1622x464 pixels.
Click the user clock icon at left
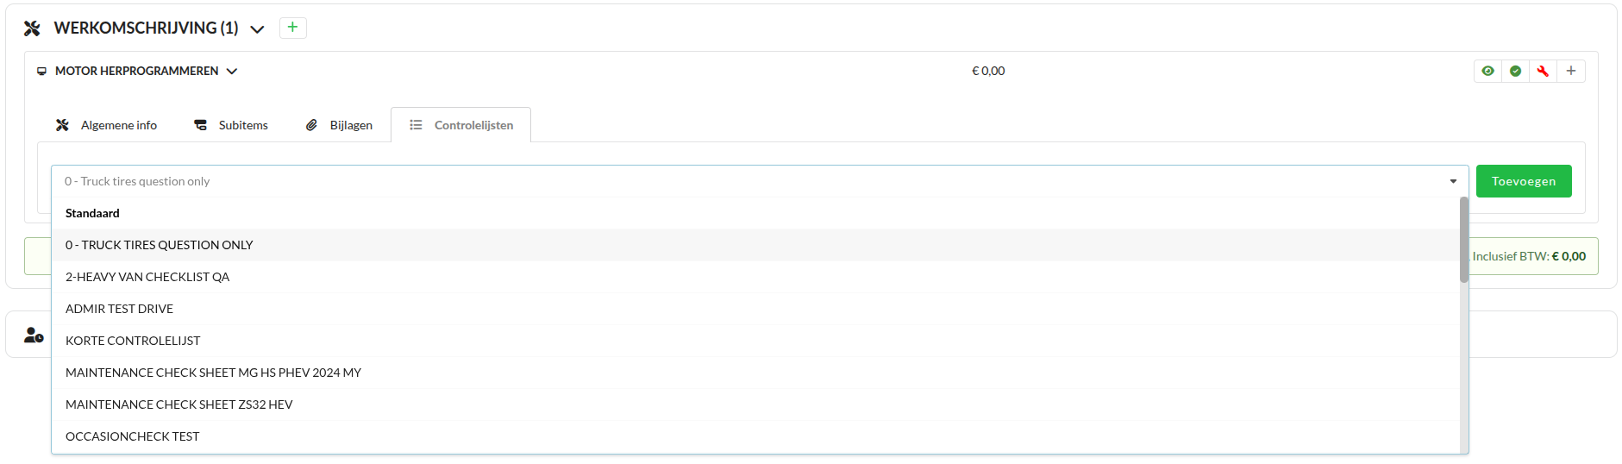click(x=34, y=335)
